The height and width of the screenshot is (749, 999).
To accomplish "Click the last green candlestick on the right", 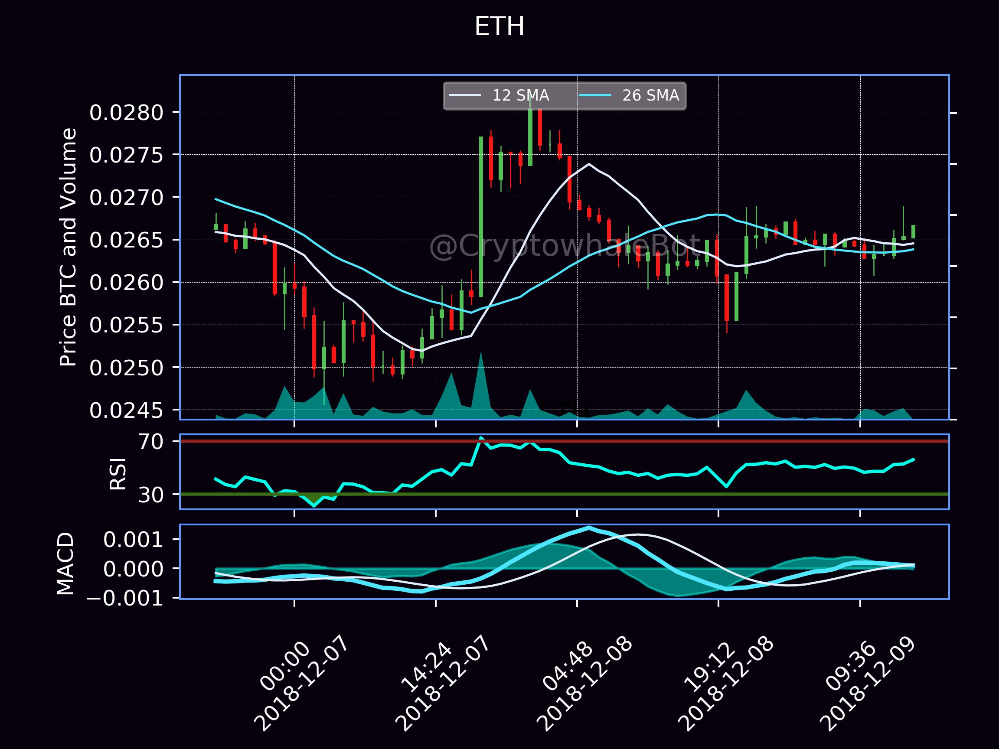I will 913,231.
